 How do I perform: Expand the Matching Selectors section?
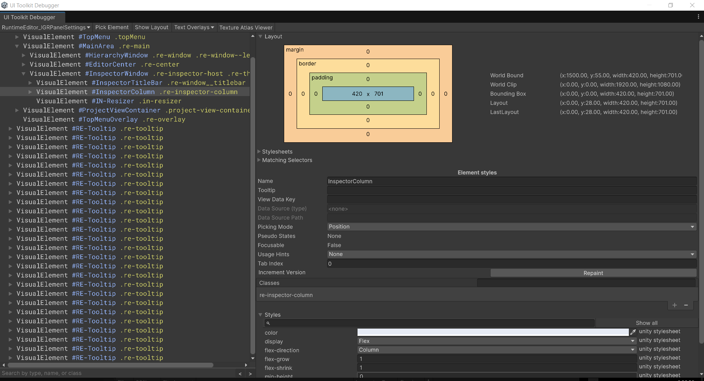point(287,160)
